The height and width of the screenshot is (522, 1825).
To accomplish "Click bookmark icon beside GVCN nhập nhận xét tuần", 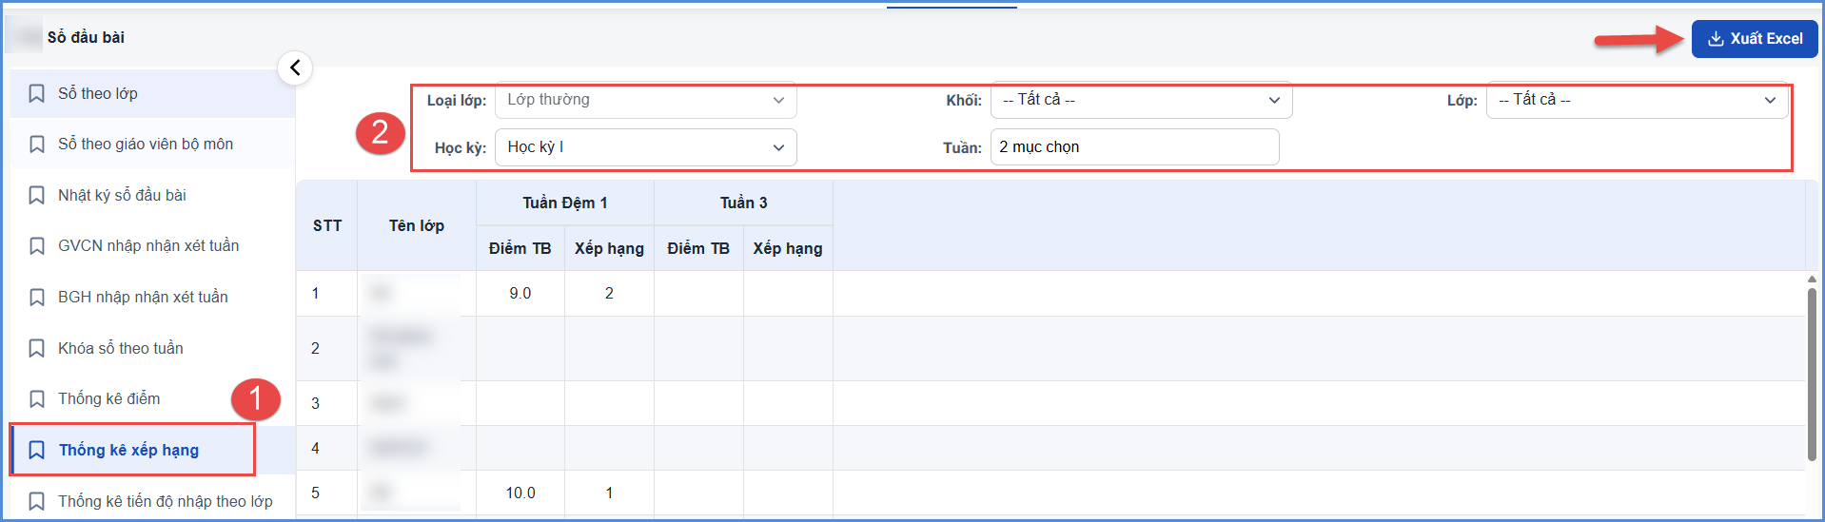I will [x=37, y=246].
